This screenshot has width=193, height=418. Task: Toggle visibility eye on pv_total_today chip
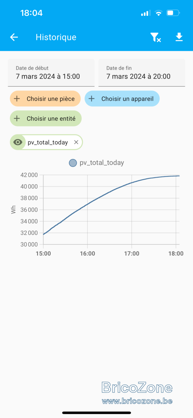tap(18, 142)
